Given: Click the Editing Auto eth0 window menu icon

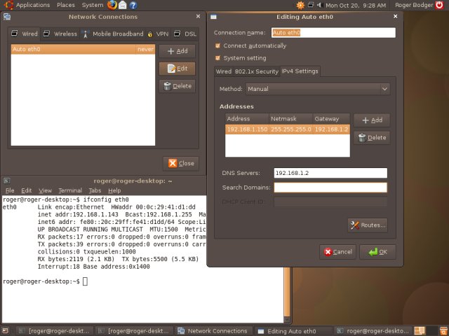Looking at the screenshot, I should tap(213, 17).
